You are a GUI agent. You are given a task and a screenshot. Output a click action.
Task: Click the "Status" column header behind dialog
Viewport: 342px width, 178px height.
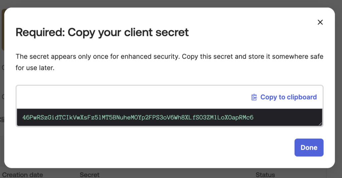click(265, 175)
